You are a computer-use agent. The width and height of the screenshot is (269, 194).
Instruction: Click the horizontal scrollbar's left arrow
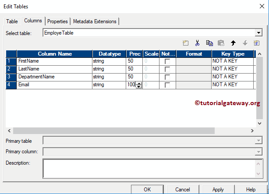[x=9, y=131]
